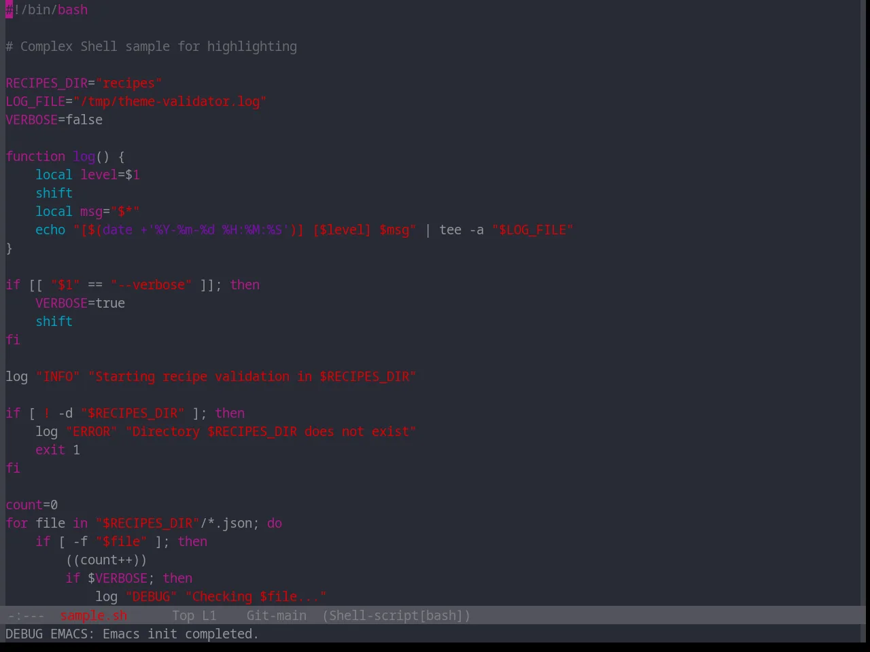This screenshot has width=870, height=652.
Task: Click the count=0 line
Action: tap(32, 505)
